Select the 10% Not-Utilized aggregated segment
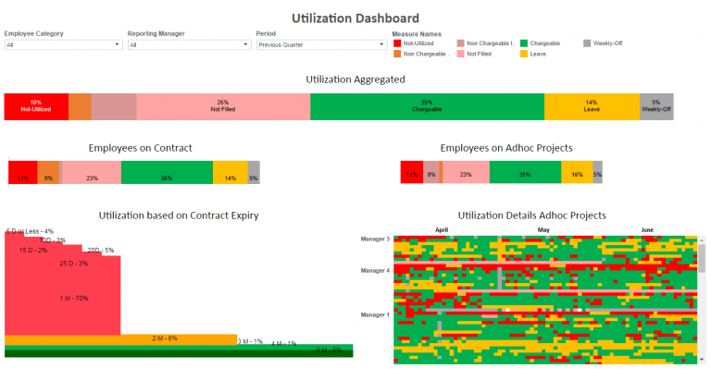 click(36, 107)
